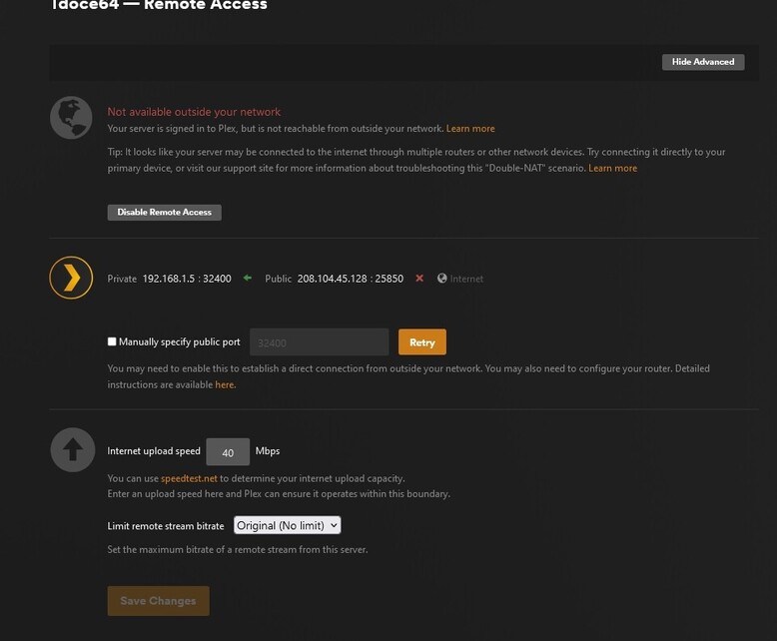Click Learn more after Double-NAT tip

(x=612, y=168)
